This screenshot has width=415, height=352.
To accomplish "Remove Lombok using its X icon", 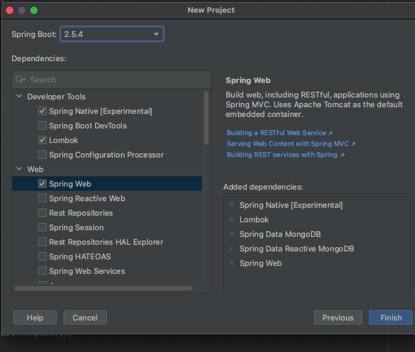I will coord(232,220).
